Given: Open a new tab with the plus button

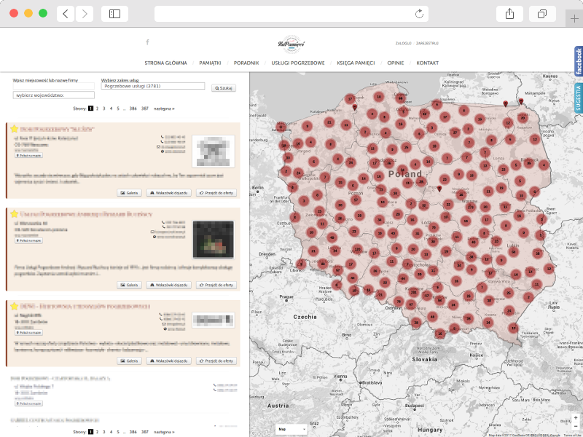Looking at the screenshot, I should pyautogui.click(x=574, y=19).
